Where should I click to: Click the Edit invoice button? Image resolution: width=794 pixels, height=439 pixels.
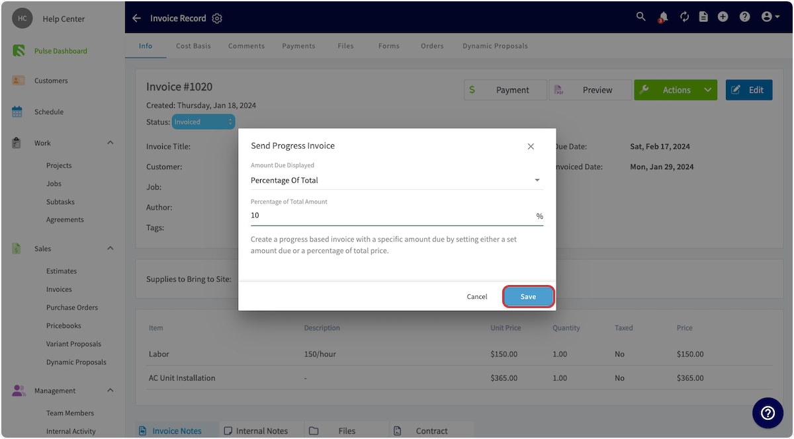pos(749,90)
